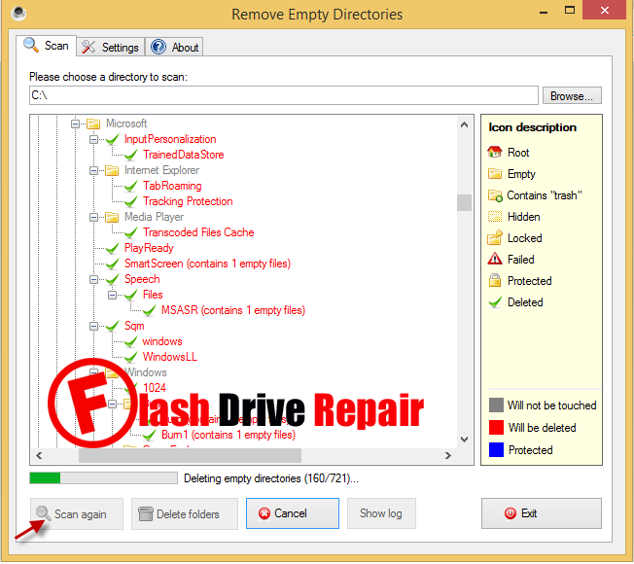The width and height of the screenshot is (634, 564).
Task: Click the directory path input field
Action: (x=283, y=95)
